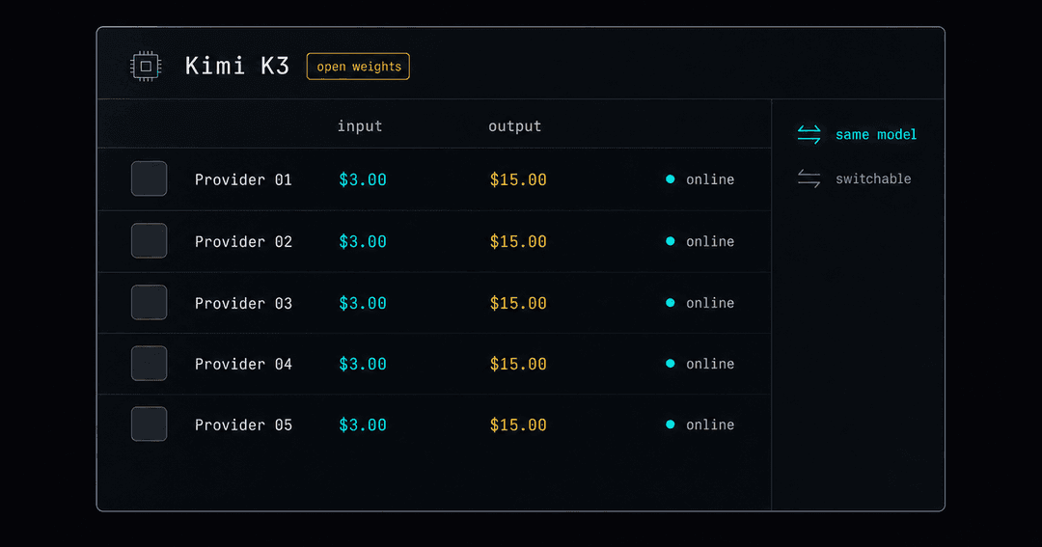Select the Provider 01 logo placeholder
This screenshot has width=1042, height=547.
(x=149, y=178)
